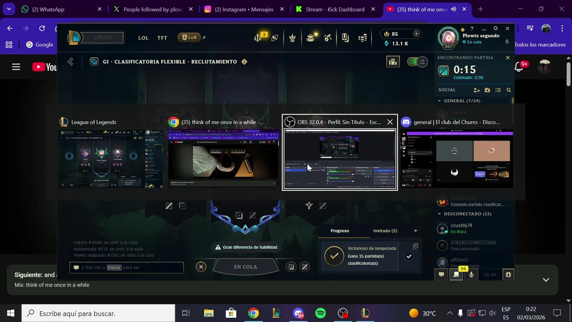Open Spotify from the taskbar
The width and height of the screenshot is (572, 322).
(x=320, y=314)
